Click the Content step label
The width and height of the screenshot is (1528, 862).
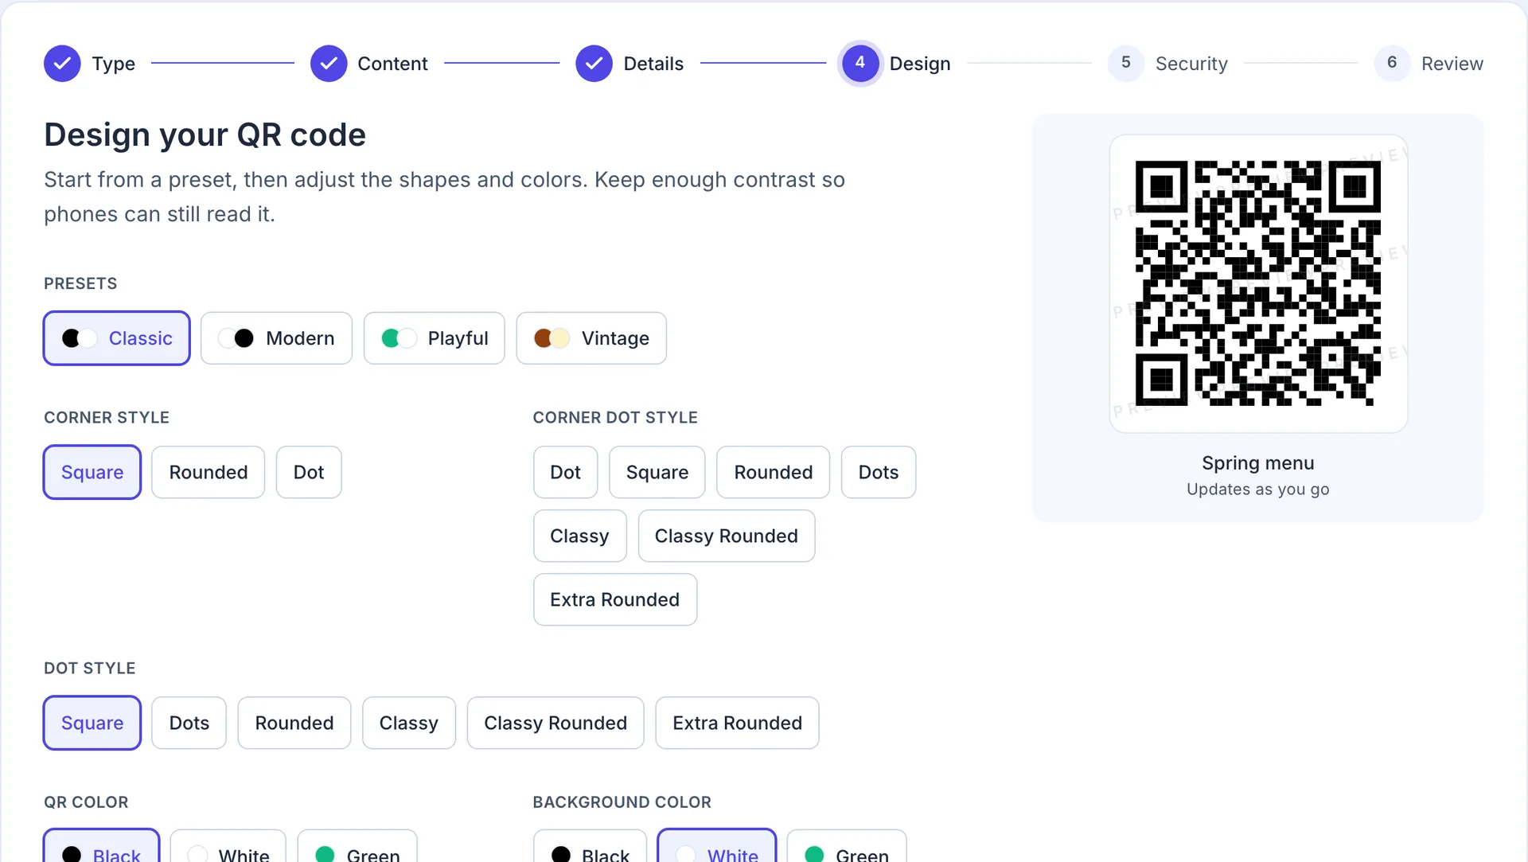[392, 64]
